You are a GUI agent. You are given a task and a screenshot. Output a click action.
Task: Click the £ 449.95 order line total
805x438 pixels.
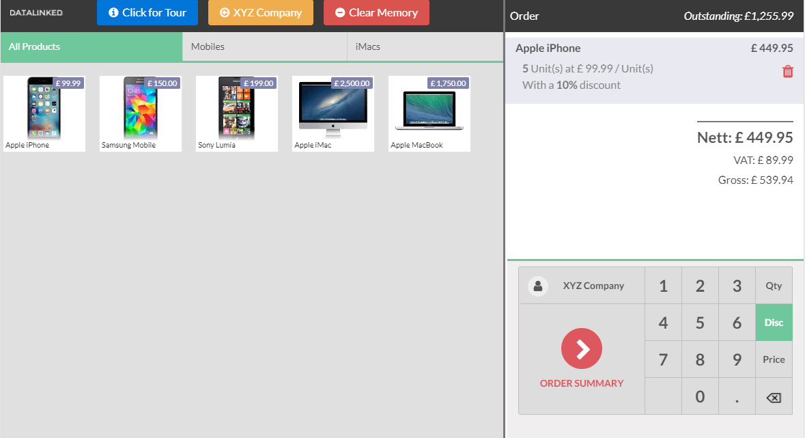(772, 49)
